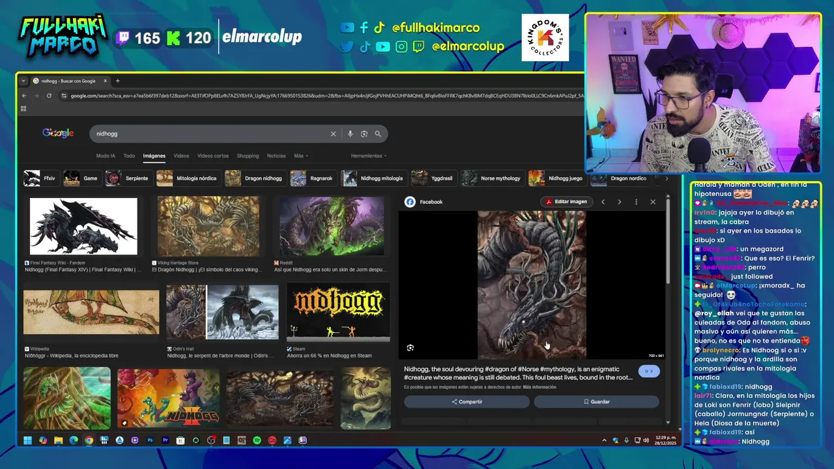Switch to Chrome in the taskbar
This screenshot has height=469, width=834.
[89, 440]
